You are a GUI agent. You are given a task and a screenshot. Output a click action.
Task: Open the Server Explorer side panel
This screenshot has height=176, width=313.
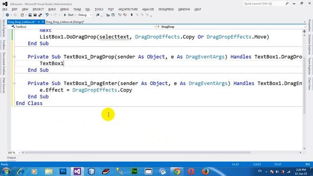coord(3,28)
